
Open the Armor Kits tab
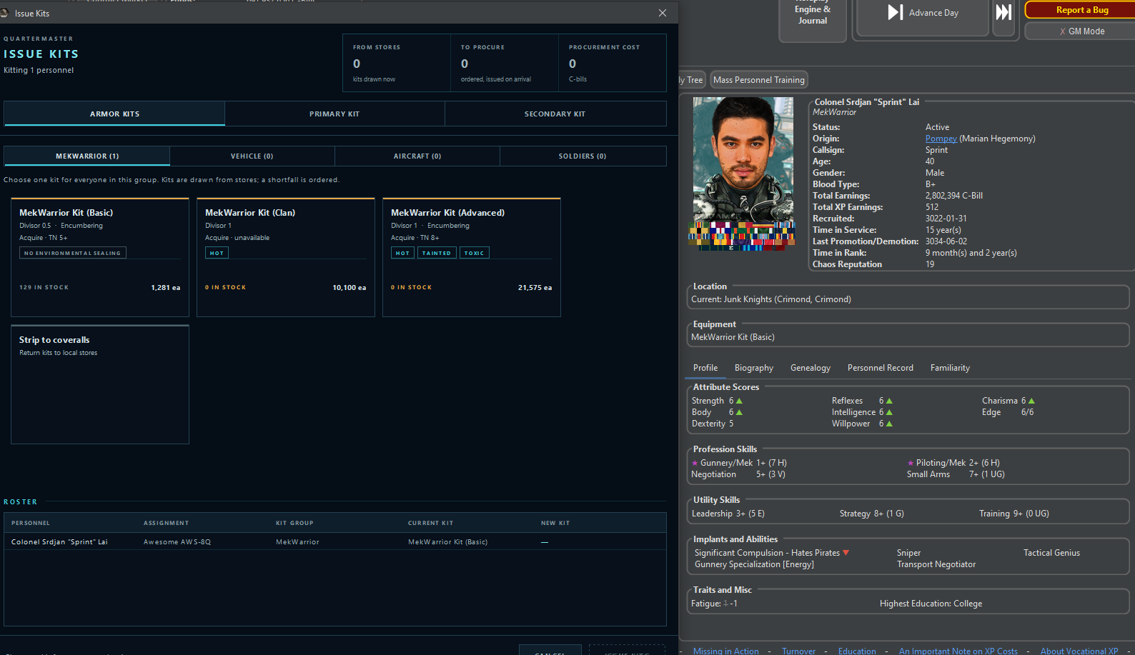[114, 114]
